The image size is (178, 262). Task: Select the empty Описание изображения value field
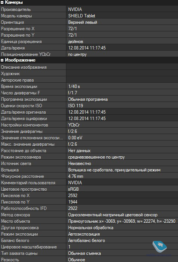pos(122,67)
